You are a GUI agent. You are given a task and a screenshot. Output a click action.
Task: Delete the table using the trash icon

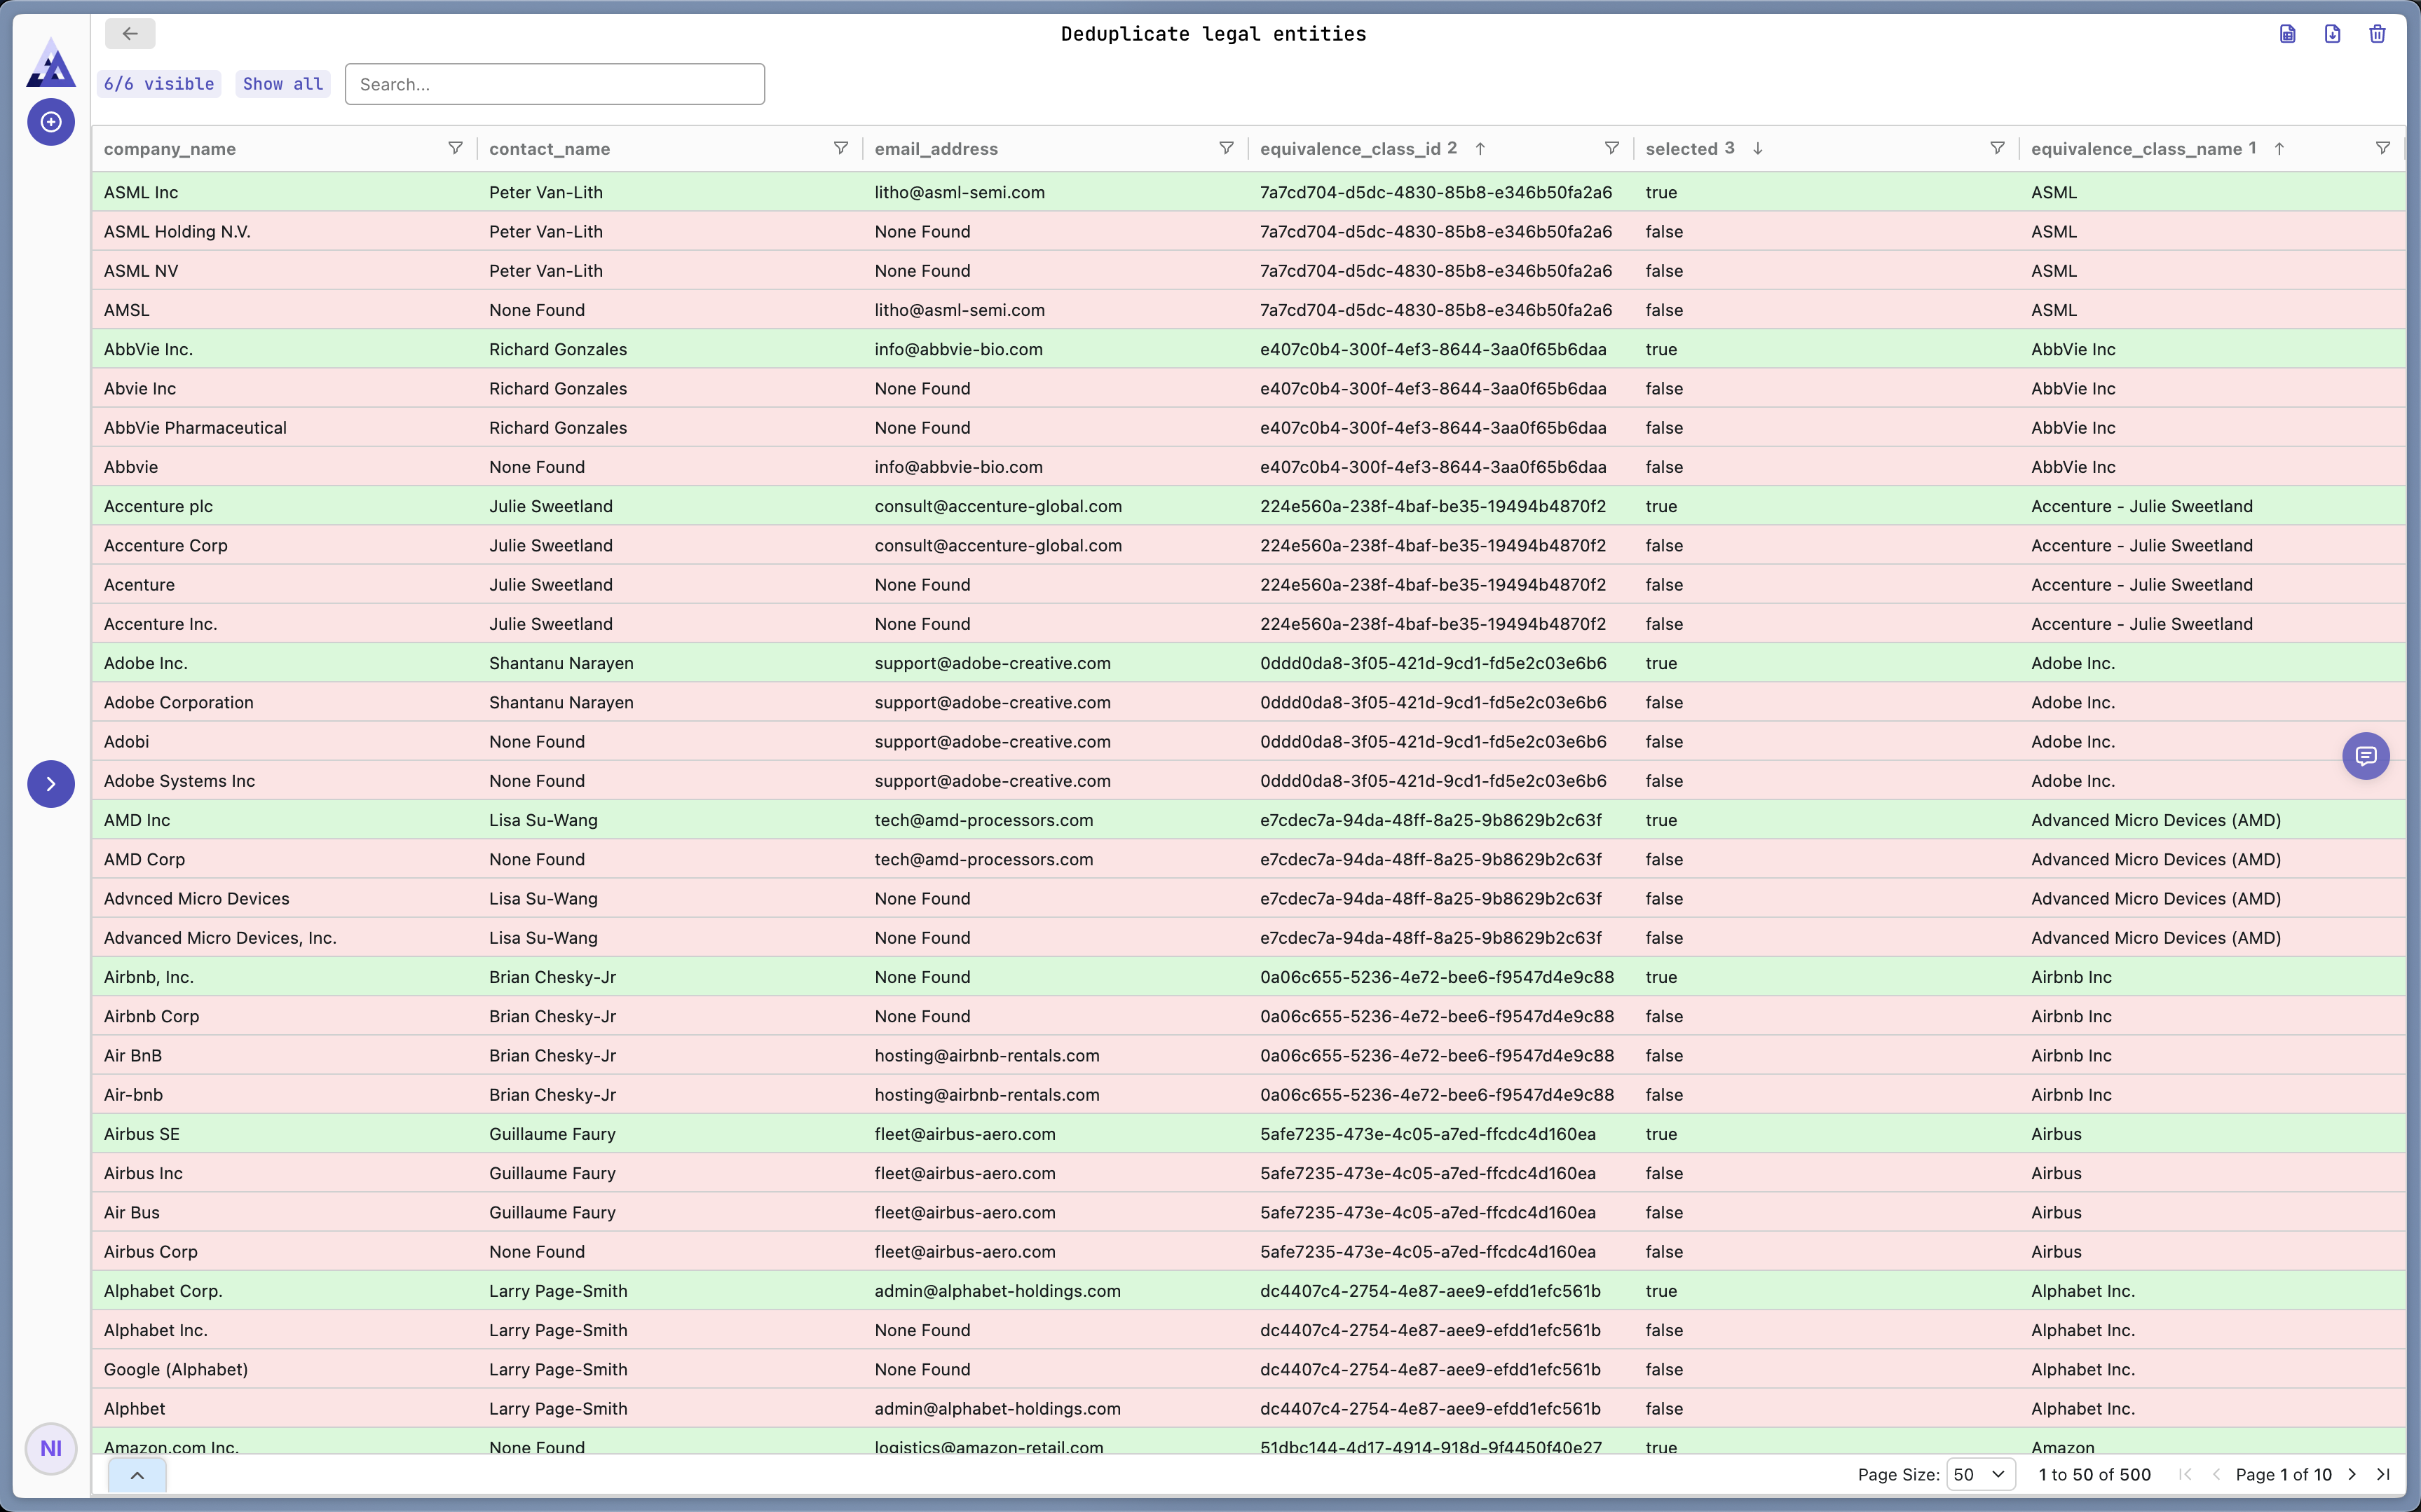point(2377,33)
